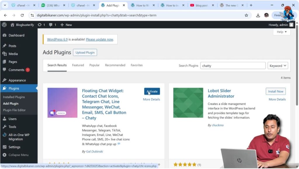The image size is (299, 169).
Task: Go forward in browser
Action: [14, 15]
